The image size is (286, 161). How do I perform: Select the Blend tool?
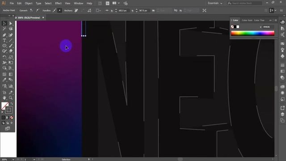click(11, 80)
